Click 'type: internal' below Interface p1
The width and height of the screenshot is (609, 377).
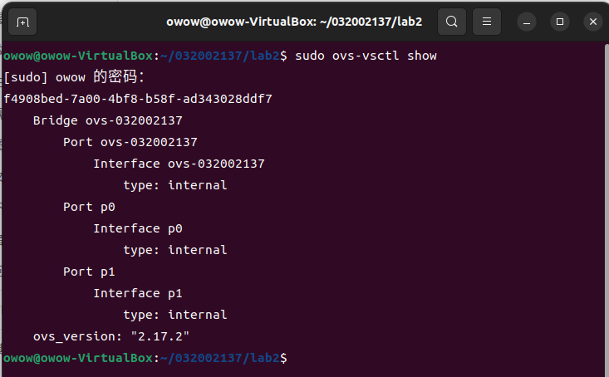click(x=174, y=315)
